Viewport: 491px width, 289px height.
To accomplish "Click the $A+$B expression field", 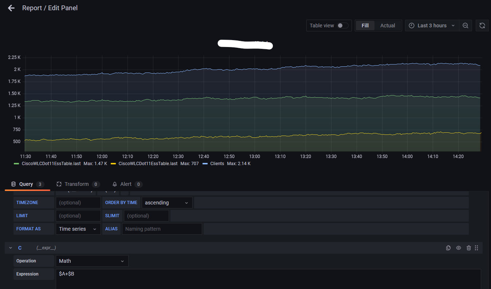I will click(146, 274).
